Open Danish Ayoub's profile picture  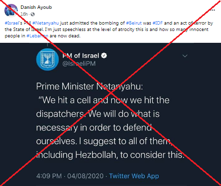(11, 10)
